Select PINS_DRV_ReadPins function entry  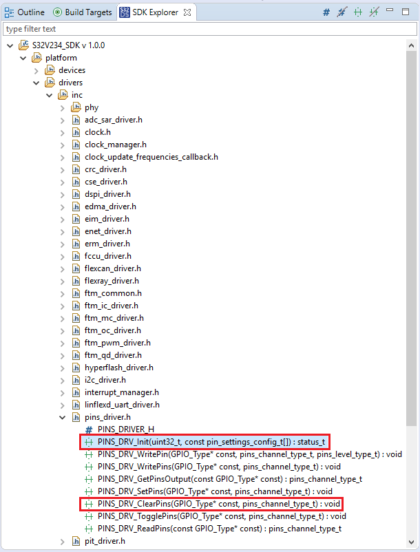(x=220, y=529)
